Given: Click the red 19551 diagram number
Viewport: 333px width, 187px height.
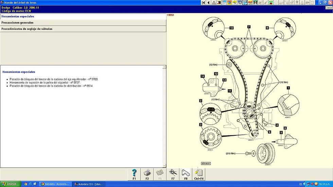Looking at the screenshot, I should click(171, 15).
